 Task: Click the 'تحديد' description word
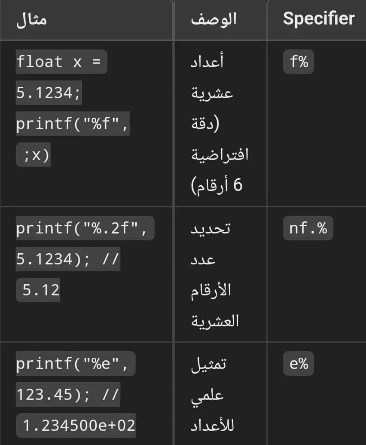pos(210,228)
